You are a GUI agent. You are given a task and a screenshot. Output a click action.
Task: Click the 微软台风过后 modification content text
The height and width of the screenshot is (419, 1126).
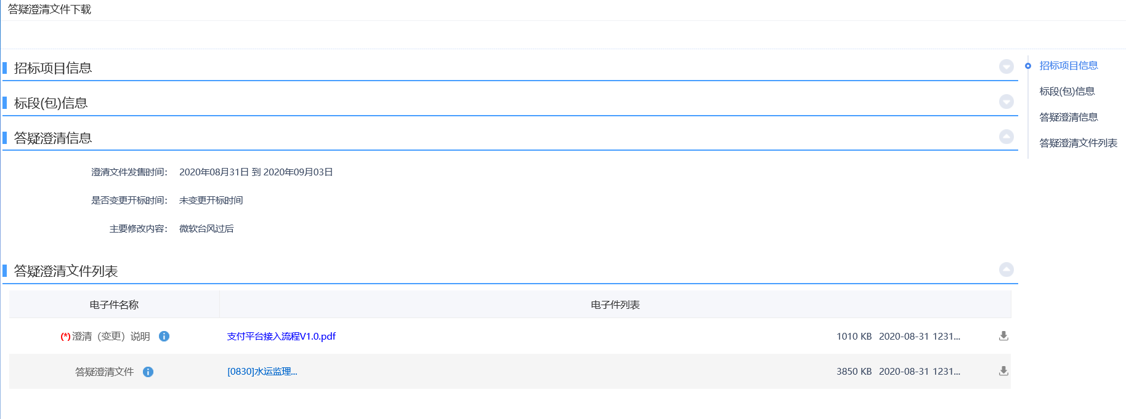pyautogui.click(x=206, y=229)
